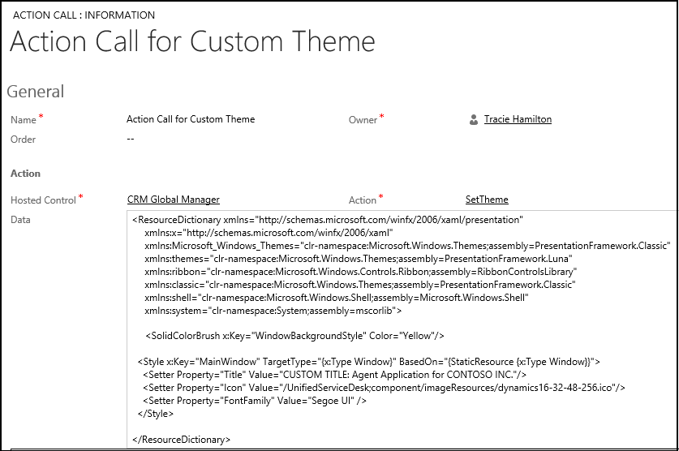Click inside the Data XAML text area
The image size is (679, 451).
(402, 329)
